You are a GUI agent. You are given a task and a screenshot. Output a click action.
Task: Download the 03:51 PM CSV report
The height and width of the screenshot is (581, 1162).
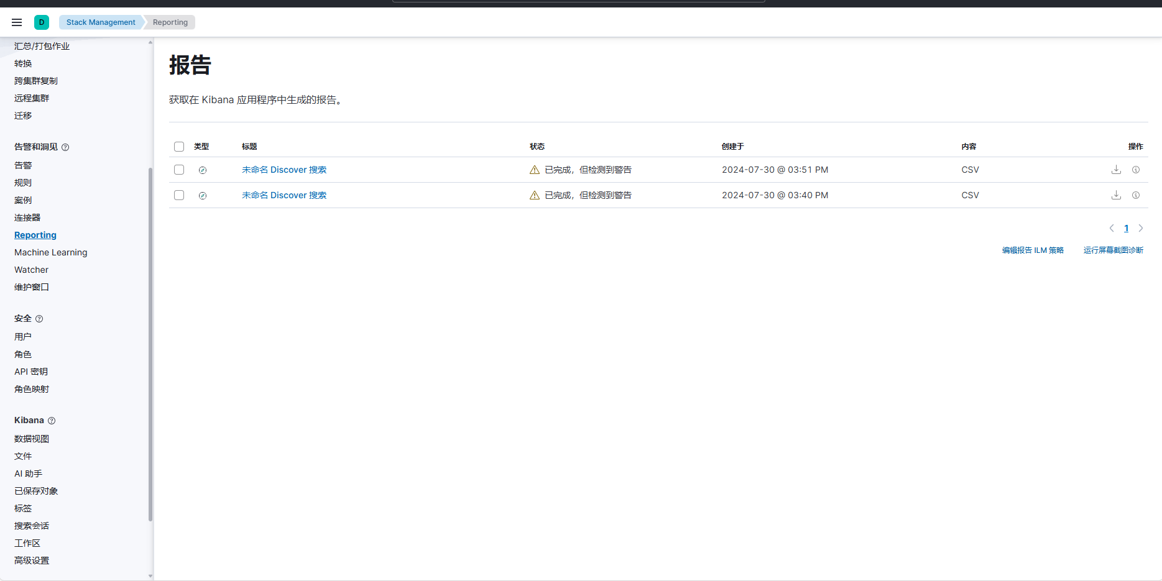click(1116, 170)
